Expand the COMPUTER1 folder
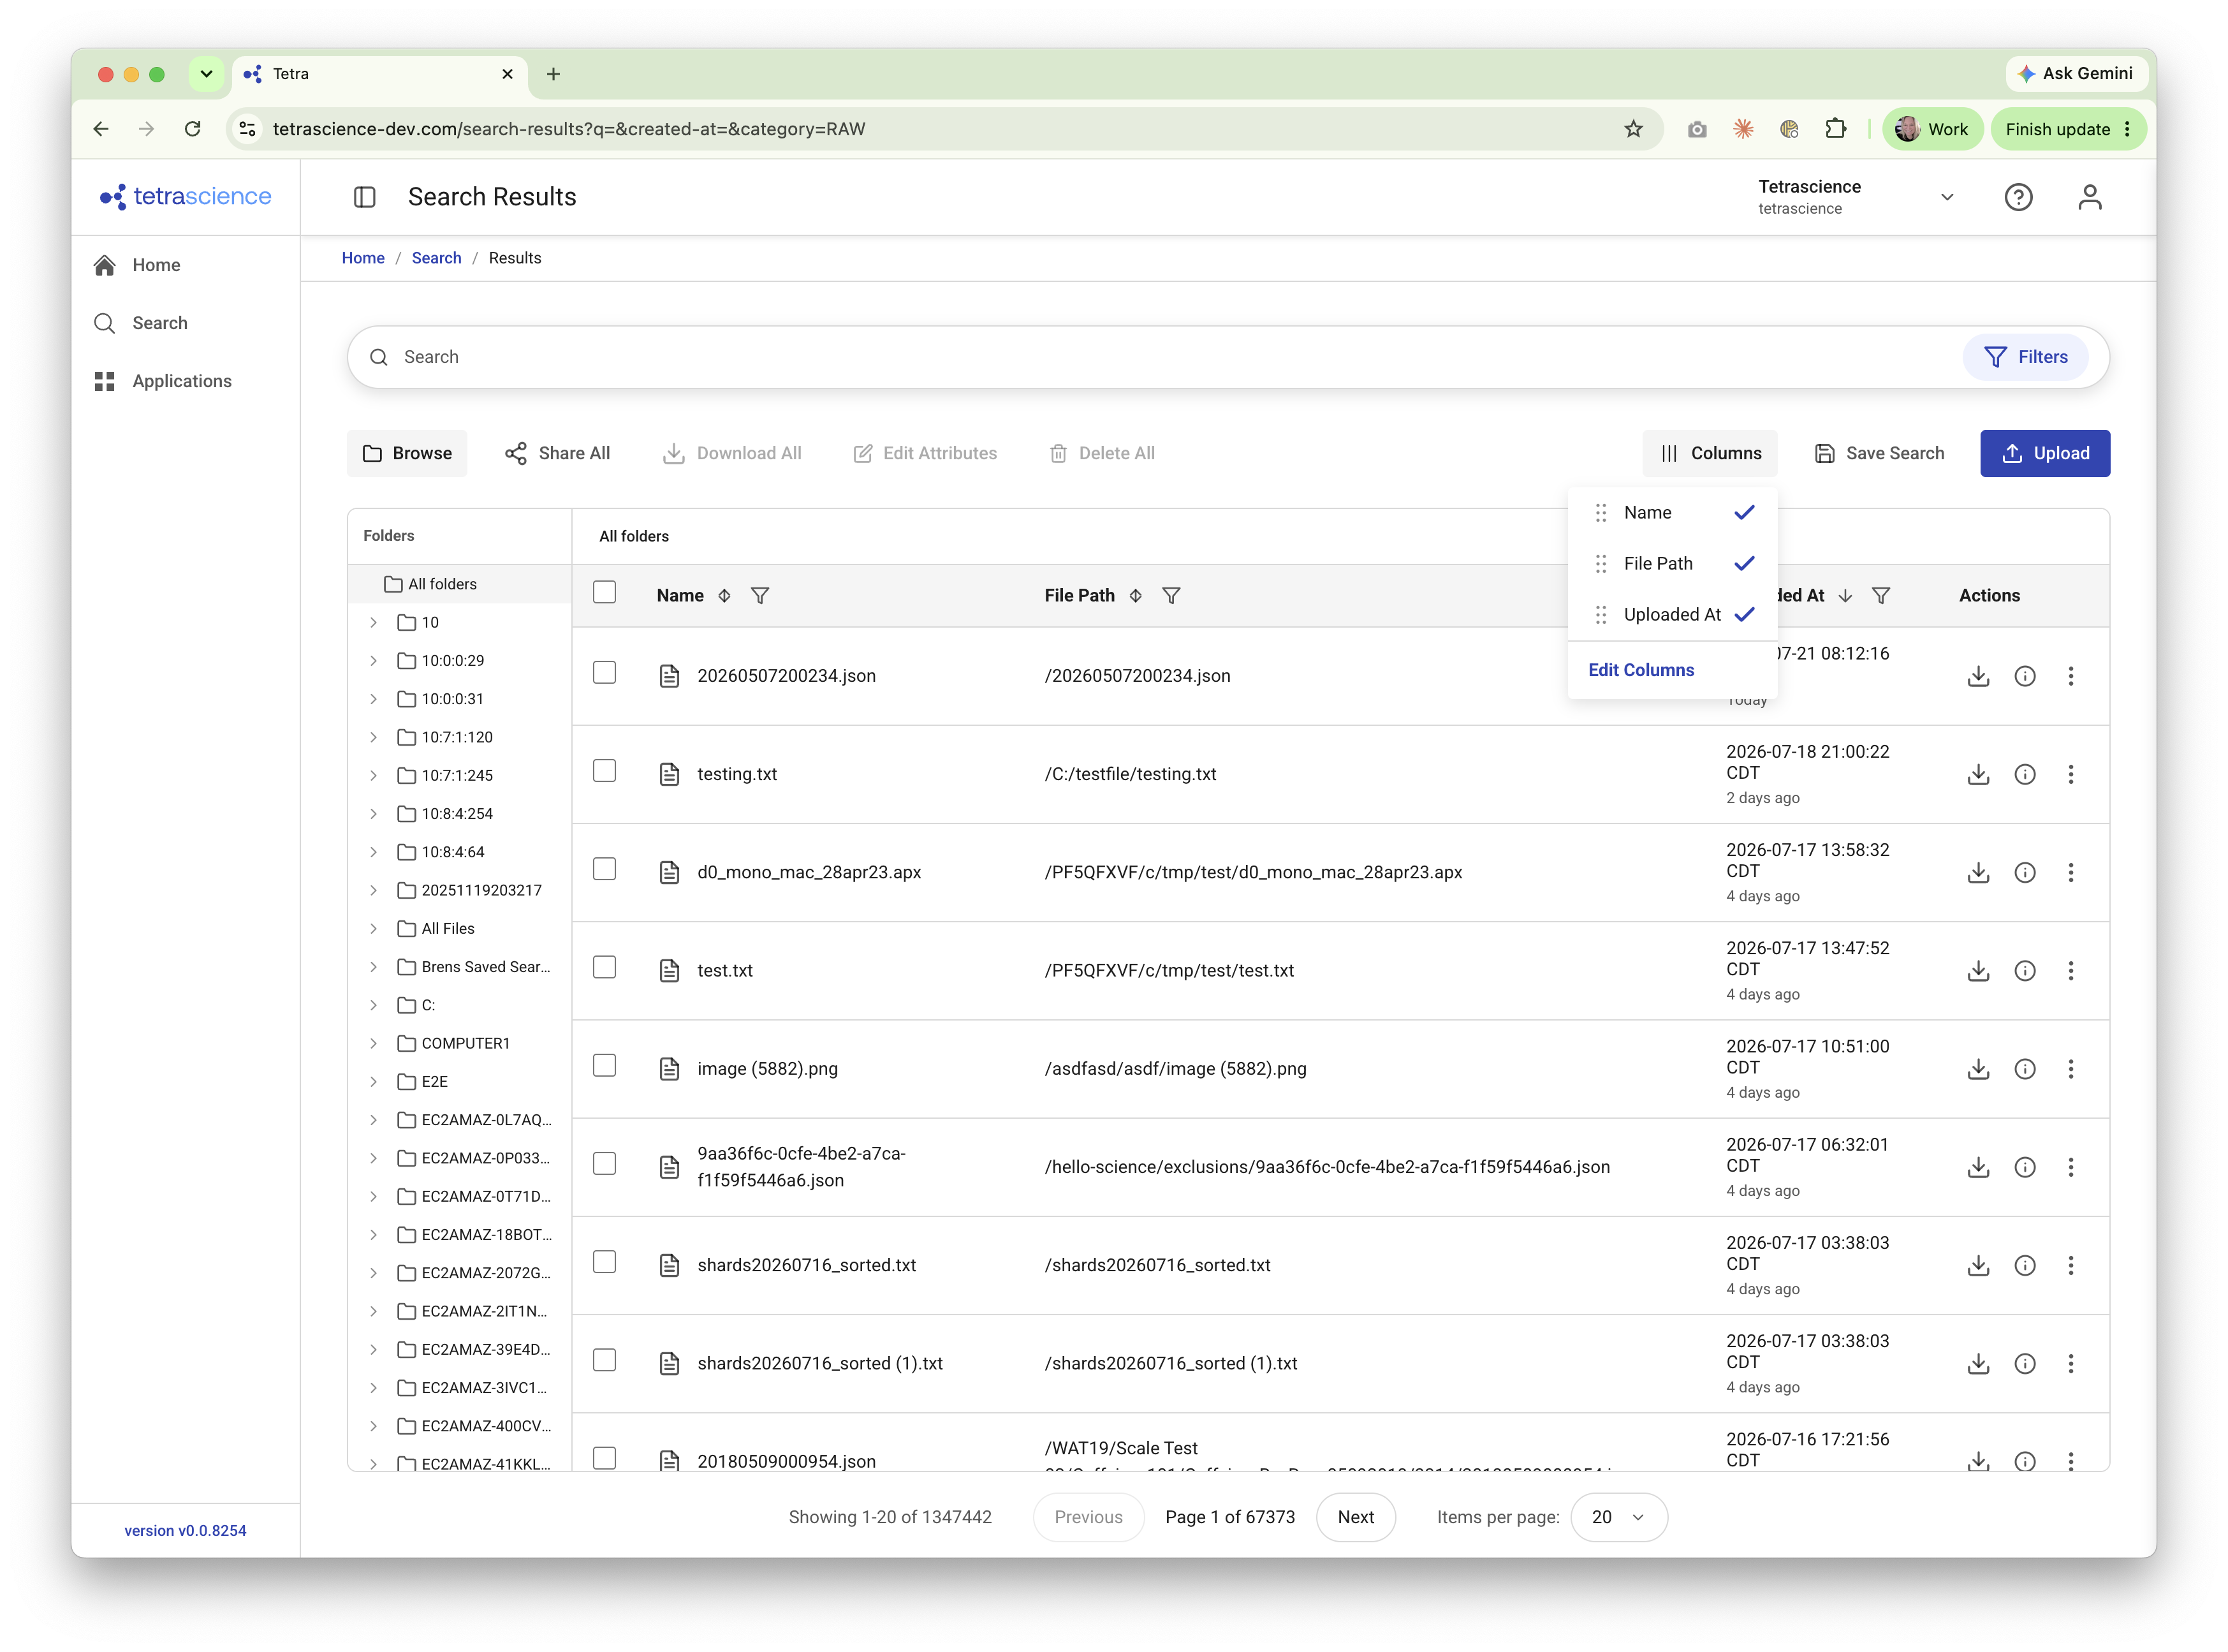2228x1652 pixels. coord(373,1043)
